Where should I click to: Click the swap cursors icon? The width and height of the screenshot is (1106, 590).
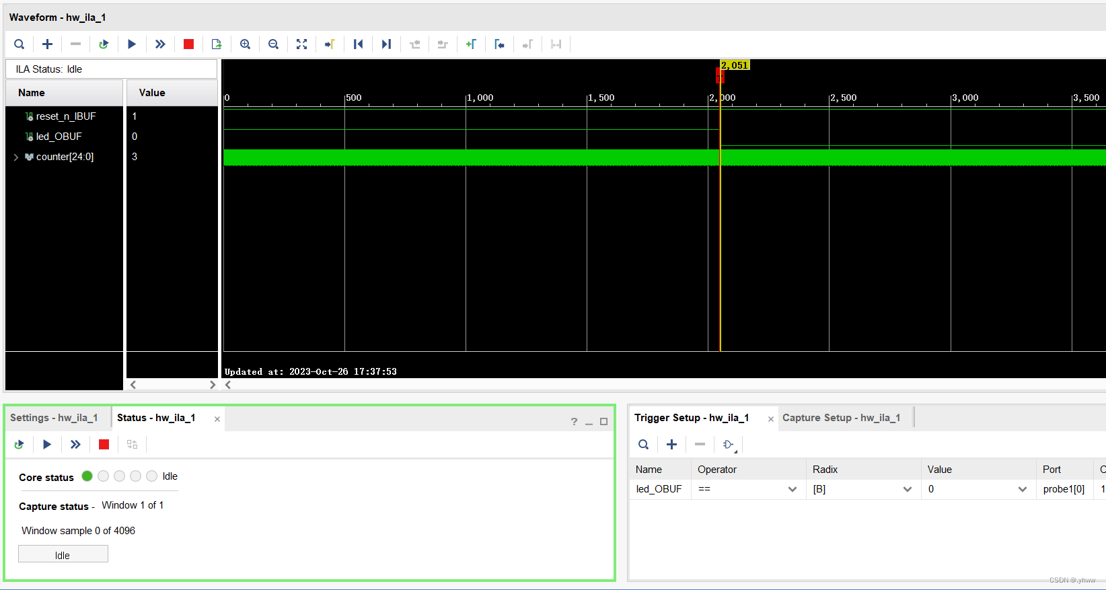556,44
